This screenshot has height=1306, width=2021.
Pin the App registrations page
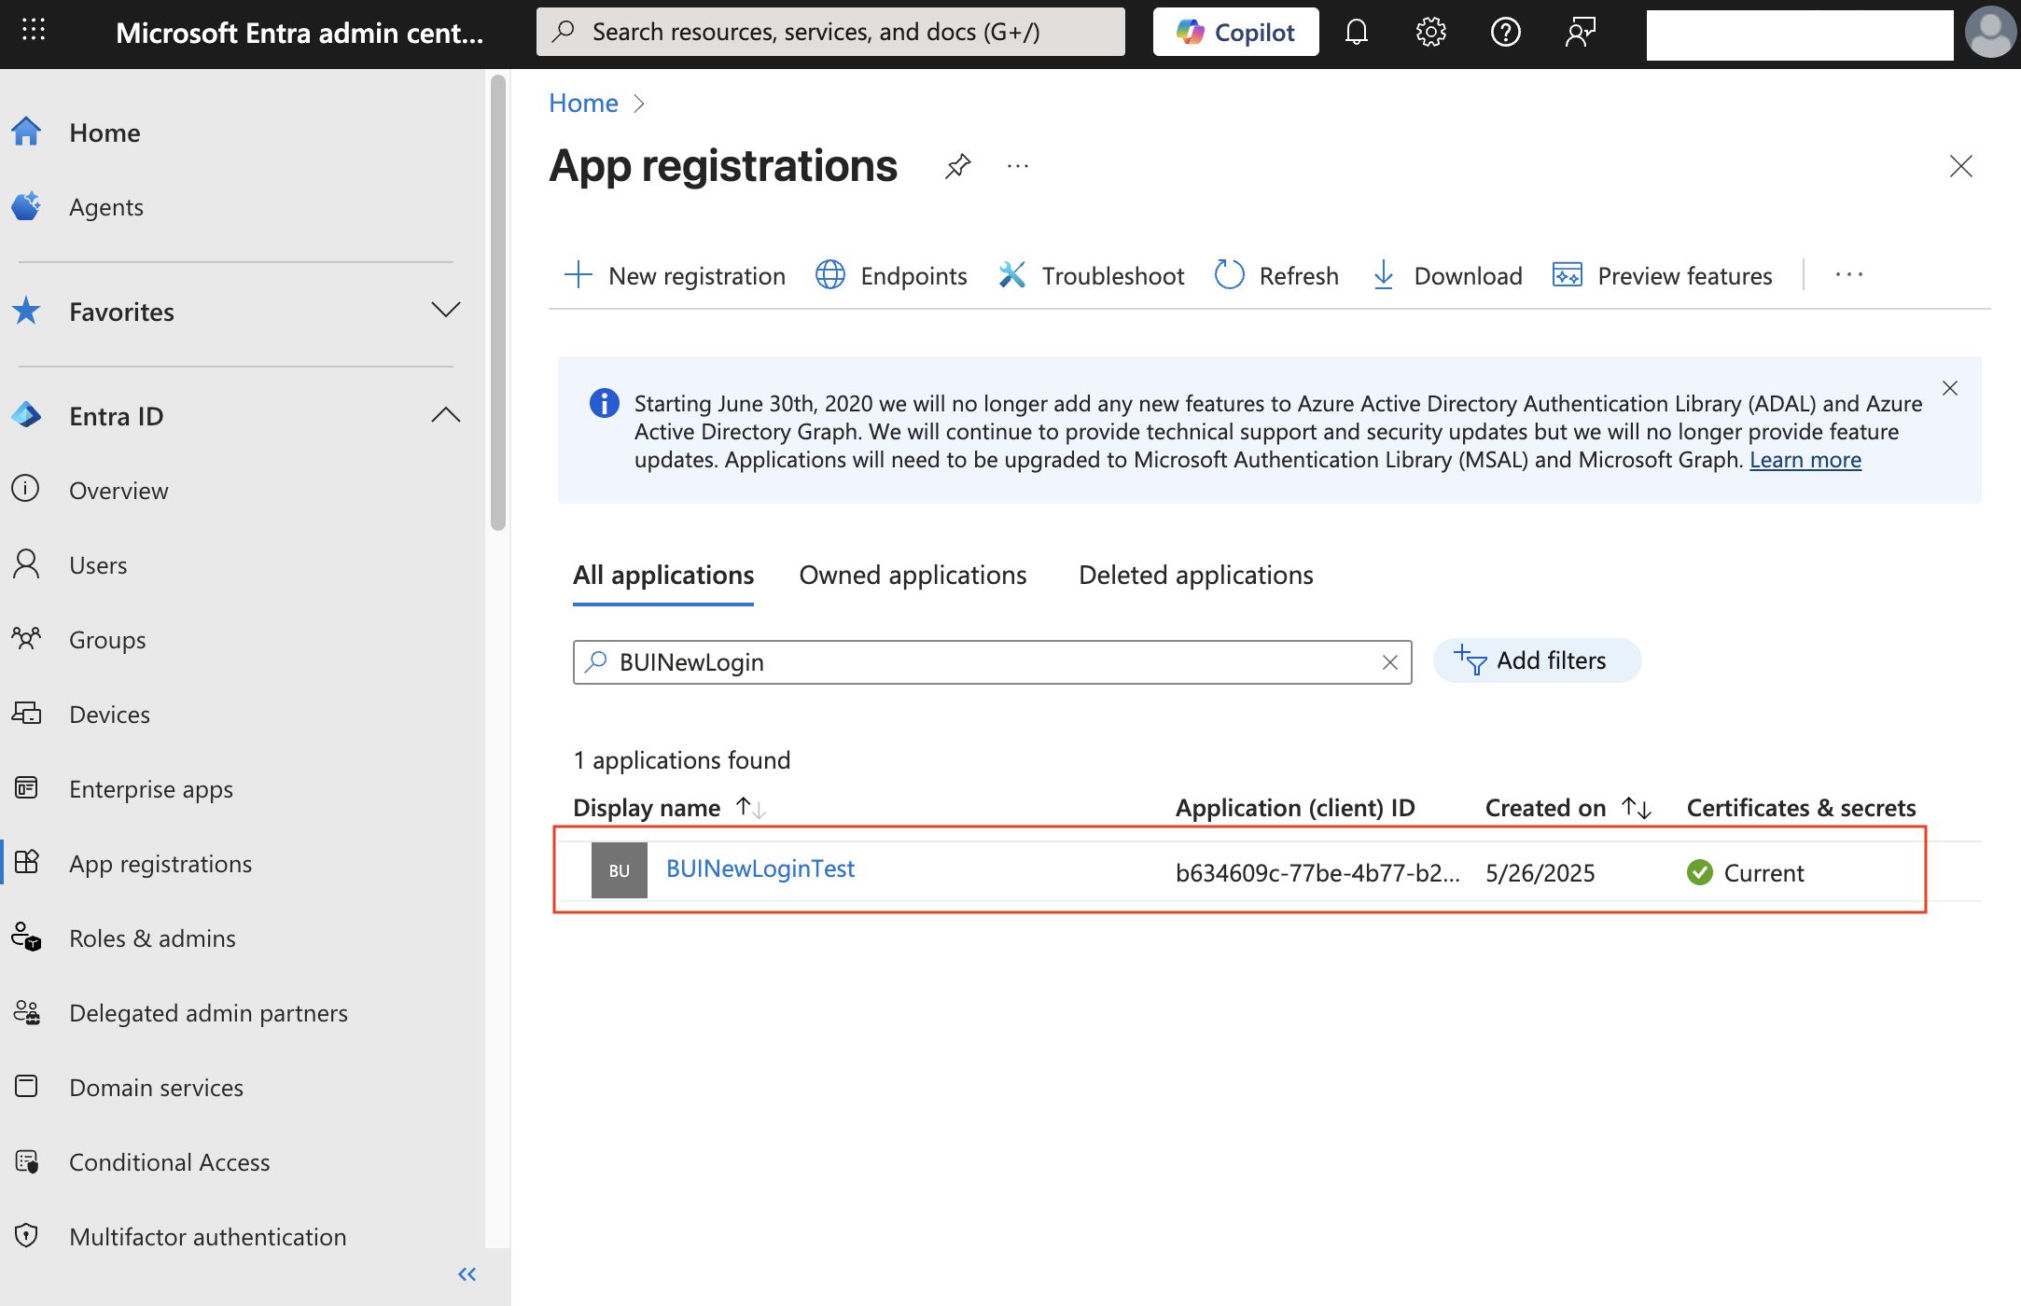click(x=957, y=166)
